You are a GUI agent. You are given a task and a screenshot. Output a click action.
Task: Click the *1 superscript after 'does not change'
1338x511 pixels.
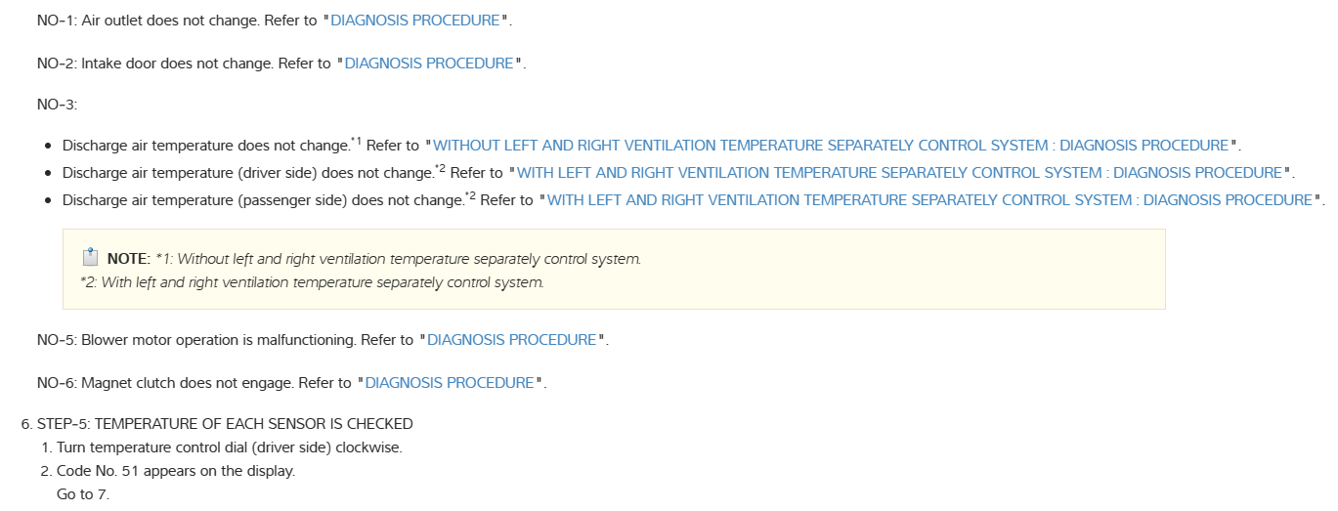point(357,143)
